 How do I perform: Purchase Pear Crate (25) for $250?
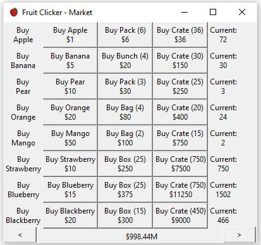pos(180,86)
